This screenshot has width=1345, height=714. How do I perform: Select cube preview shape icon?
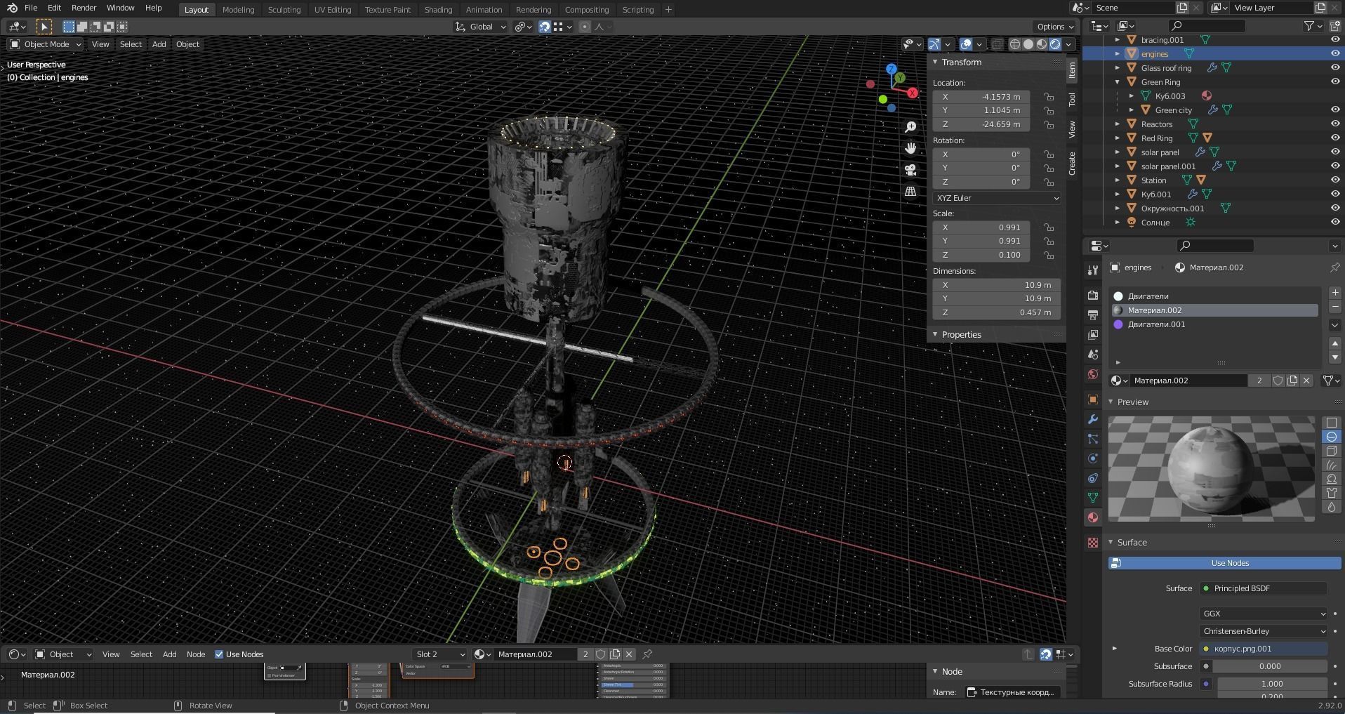pyautogui.click(x=1331, y=451)
